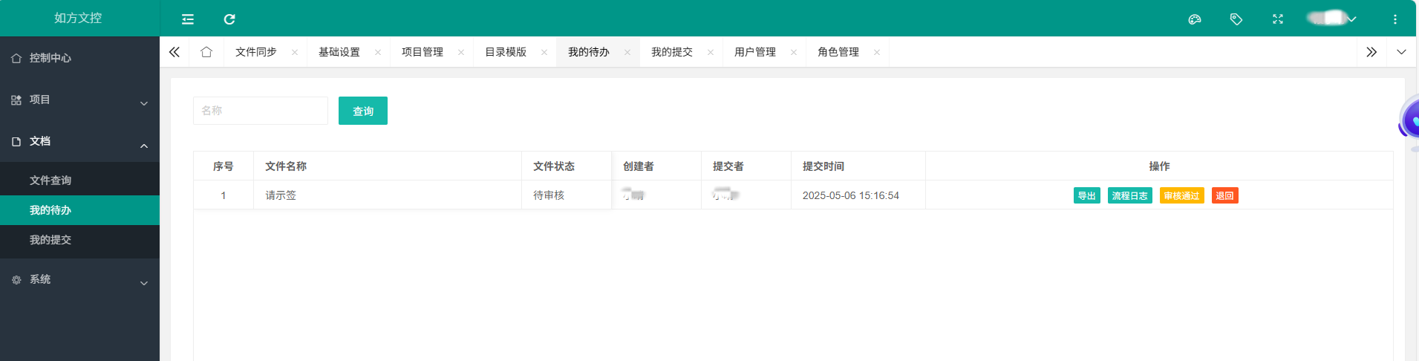Image resolution: width=1419 pixels, height=361 pixels.
Task: Switch to the 用户管理 tab
Action: click(755, 52)
